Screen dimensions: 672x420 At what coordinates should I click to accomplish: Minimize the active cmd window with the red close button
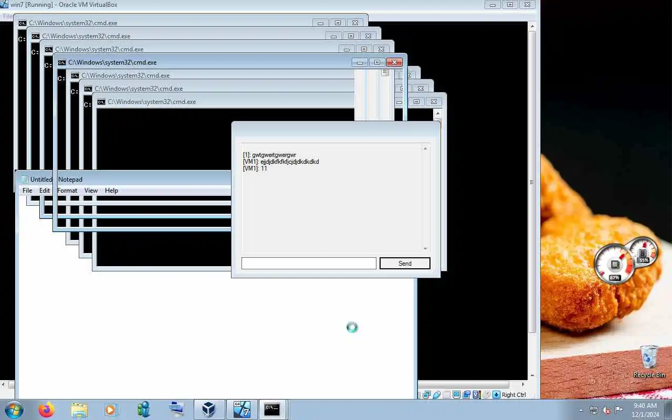[x=360, y=62]
